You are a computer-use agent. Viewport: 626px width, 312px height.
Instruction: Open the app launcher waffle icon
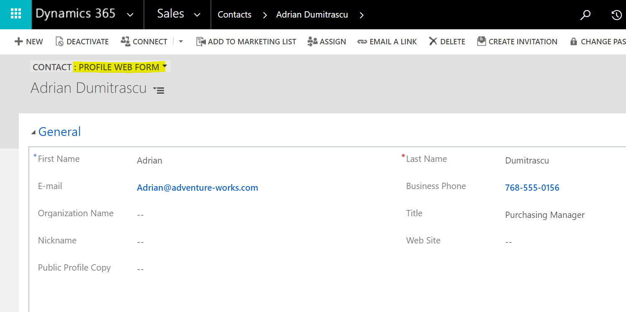click(x=15, y=14)
